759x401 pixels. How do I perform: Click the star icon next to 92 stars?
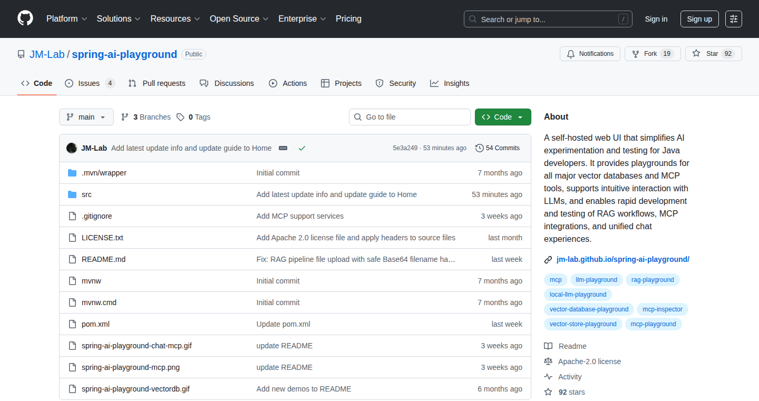548,392
